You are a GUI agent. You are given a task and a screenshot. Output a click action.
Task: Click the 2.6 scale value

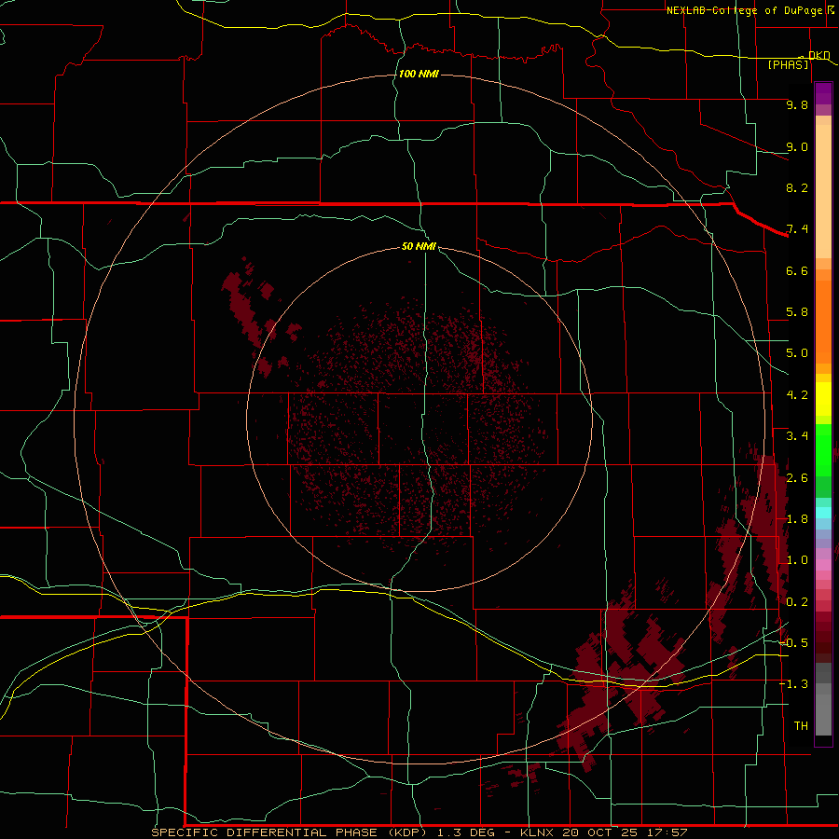797,478
